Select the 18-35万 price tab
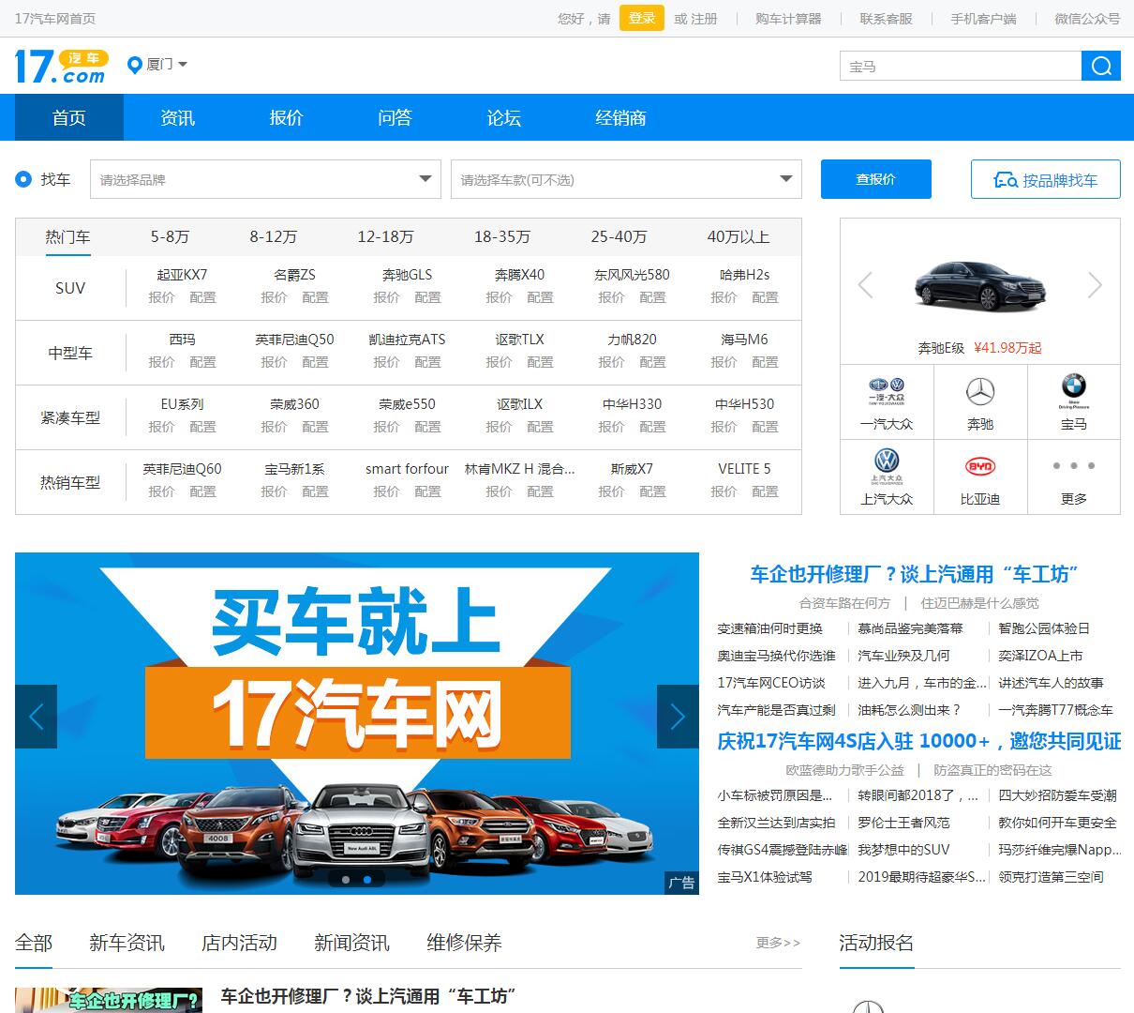Image resolution: width=1134 pixels, height=1013 pixels. (x=502, y=237)
